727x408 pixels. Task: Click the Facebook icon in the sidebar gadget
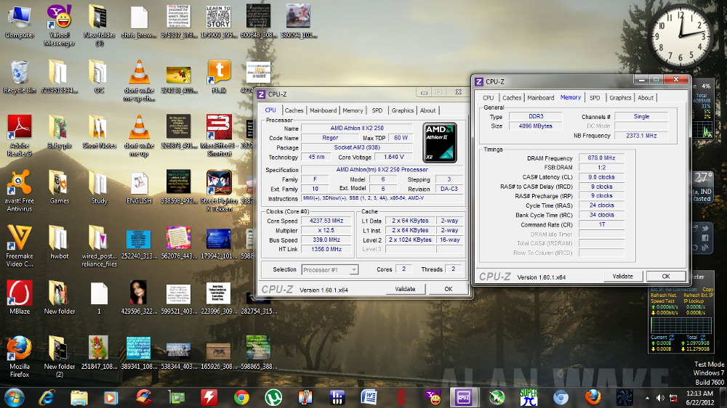(704, 238)
